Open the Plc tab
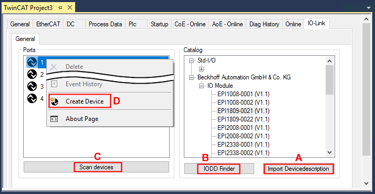Screen dimensions: 375x194 [x=136, y=24]
